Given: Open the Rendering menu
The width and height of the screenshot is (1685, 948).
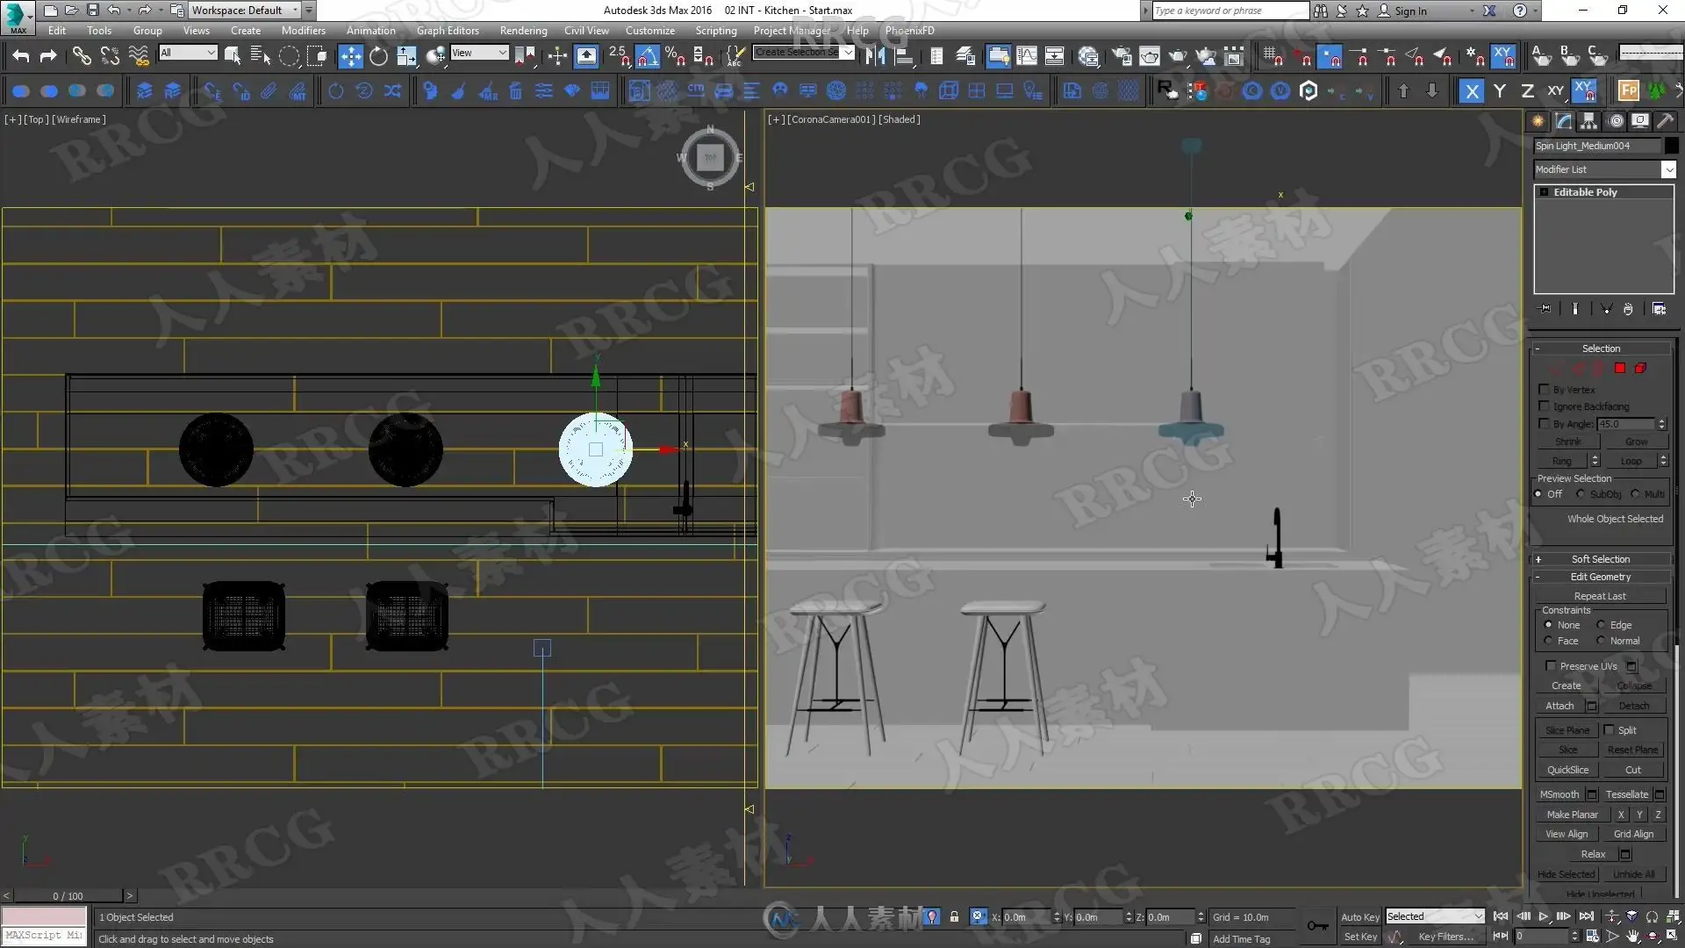Looking at the screenshot, I should point(523,30).
